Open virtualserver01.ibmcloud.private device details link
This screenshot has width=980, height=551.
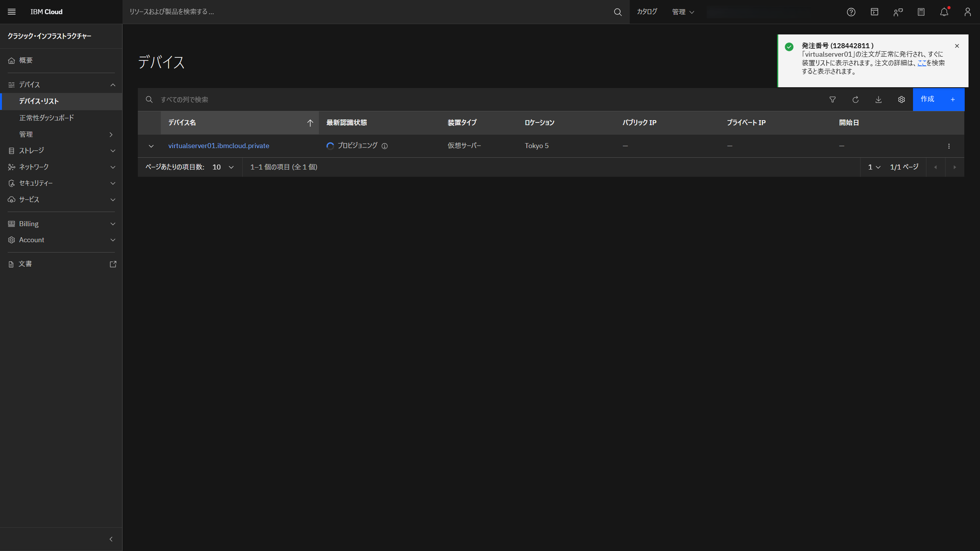tap(218, 146)
